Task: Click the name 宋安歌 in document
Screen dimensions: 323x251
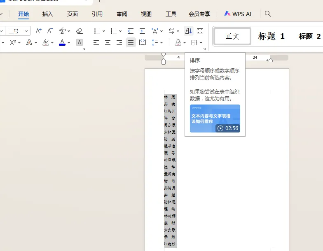Action: pos(170,230)
